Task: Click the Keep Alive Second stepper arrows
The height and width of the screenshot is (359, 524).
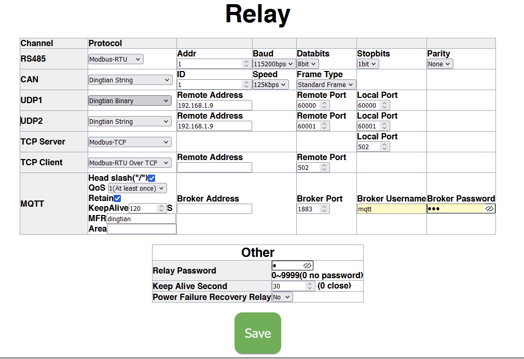Action: pos(310,286)
